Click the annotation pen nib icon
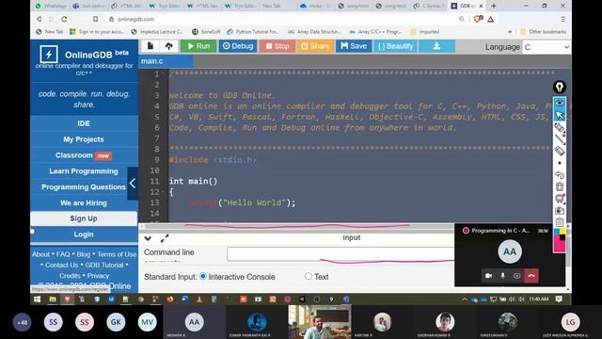 coord(560,88)
